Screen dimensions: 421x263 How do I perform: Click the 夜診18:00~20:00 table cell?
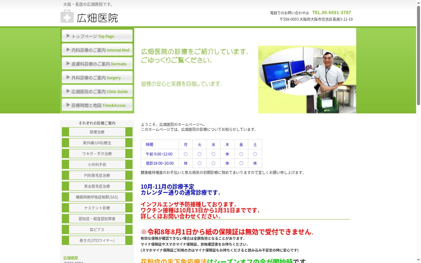pyautogui.click(x=160, y=163)
